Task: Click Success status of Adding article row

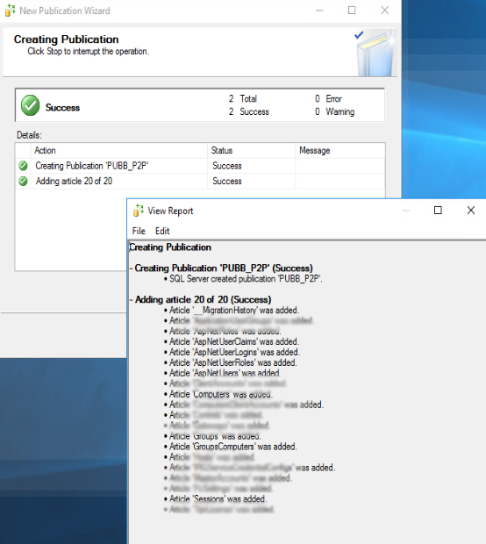Action: (227, 181)
